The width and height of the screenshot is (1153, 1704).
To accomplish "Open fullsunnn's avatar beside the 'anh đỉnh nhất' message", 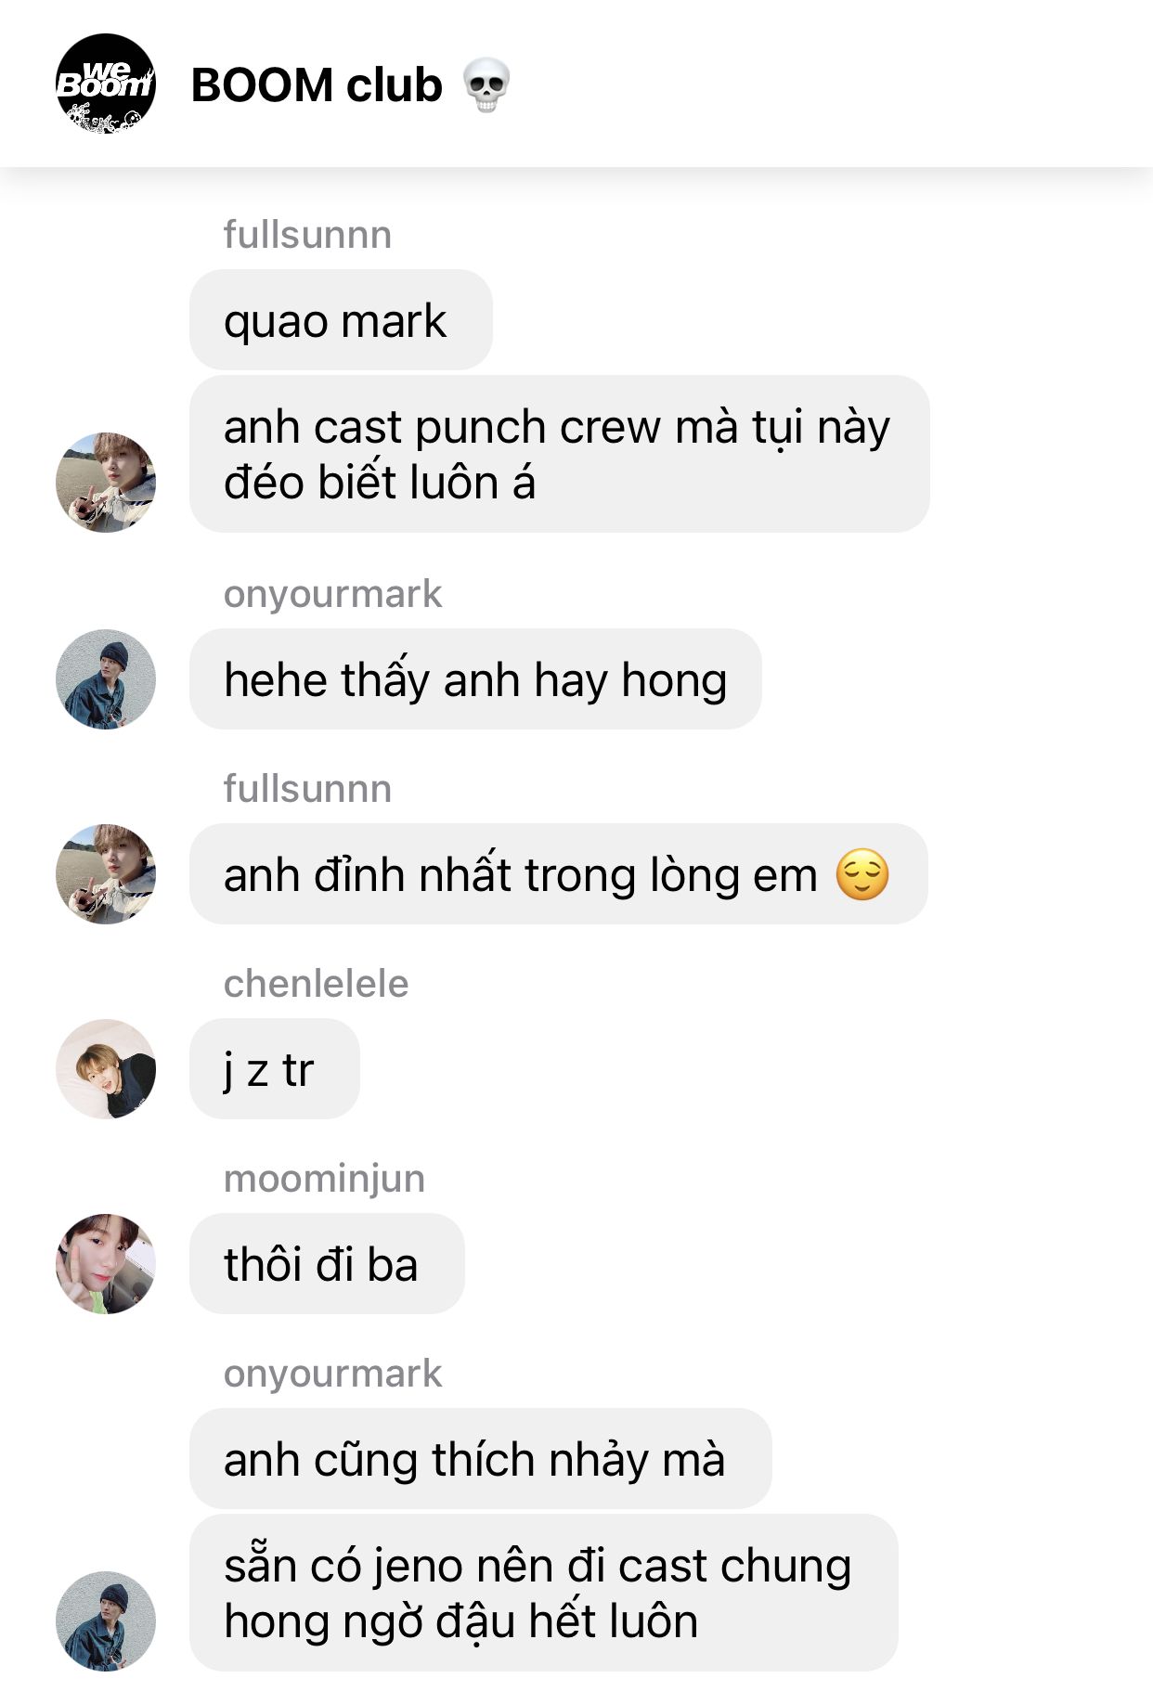I will click(x=106, y=874).
